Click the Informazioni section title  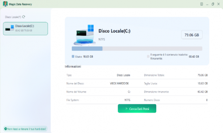pyautogui.click(x=73, y=67)
